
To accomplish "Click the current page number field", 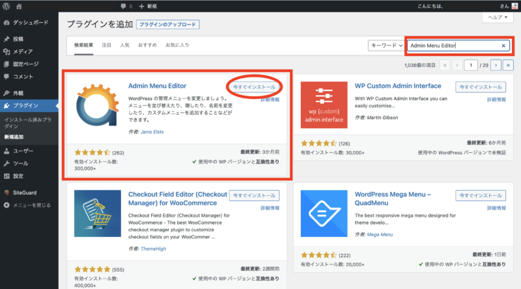I will 471,65.
